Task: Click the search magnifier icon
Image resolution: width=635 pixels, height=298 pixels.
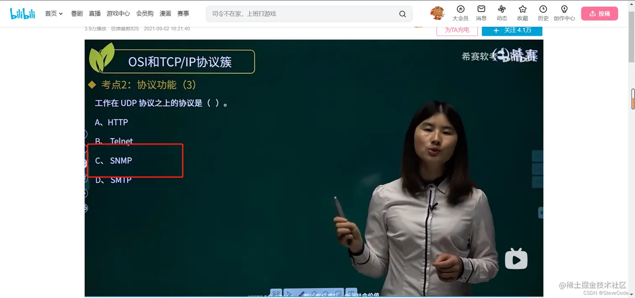Action: click(x=402, y=13)
